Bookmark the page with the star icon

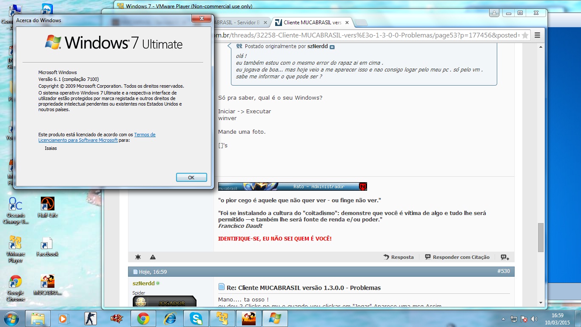click(525, 35)
